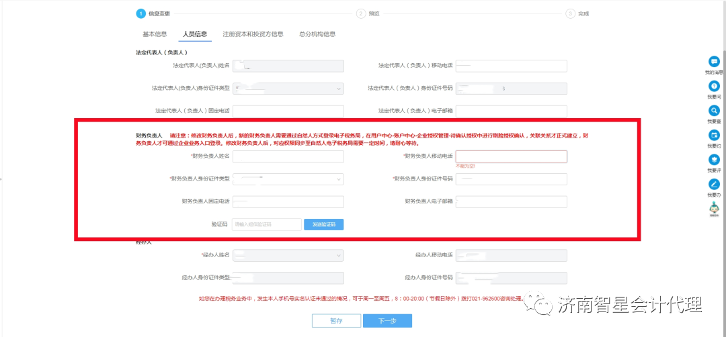Focus 财务负责人身份证件号码 field
This screenshot has width=726, height=337.
coord(511,179)
